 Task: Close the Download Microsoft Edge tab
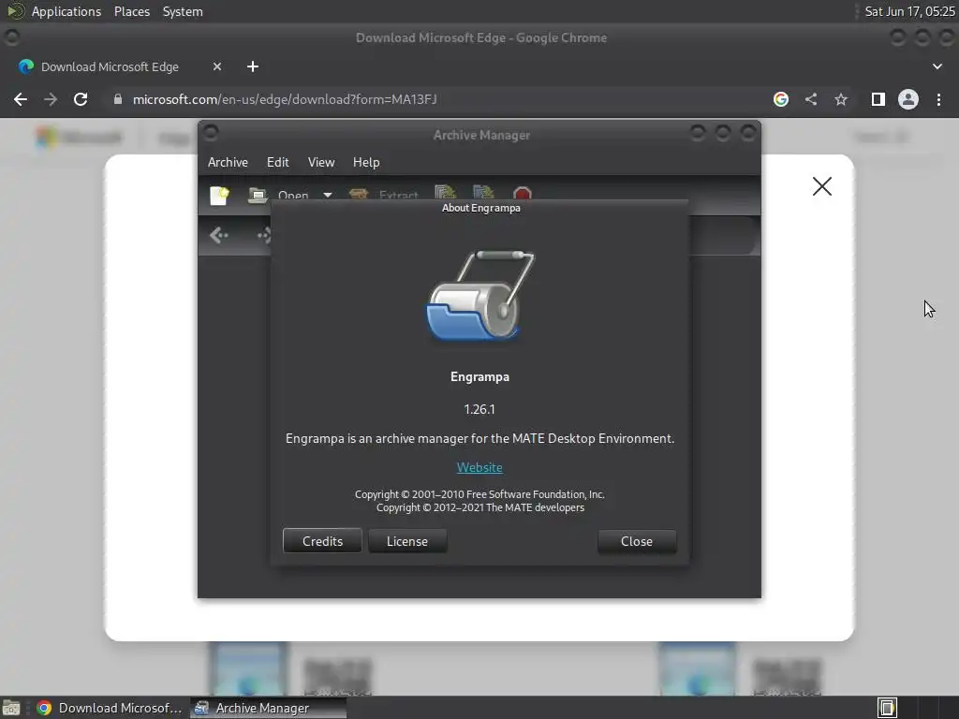pos(217,66)
